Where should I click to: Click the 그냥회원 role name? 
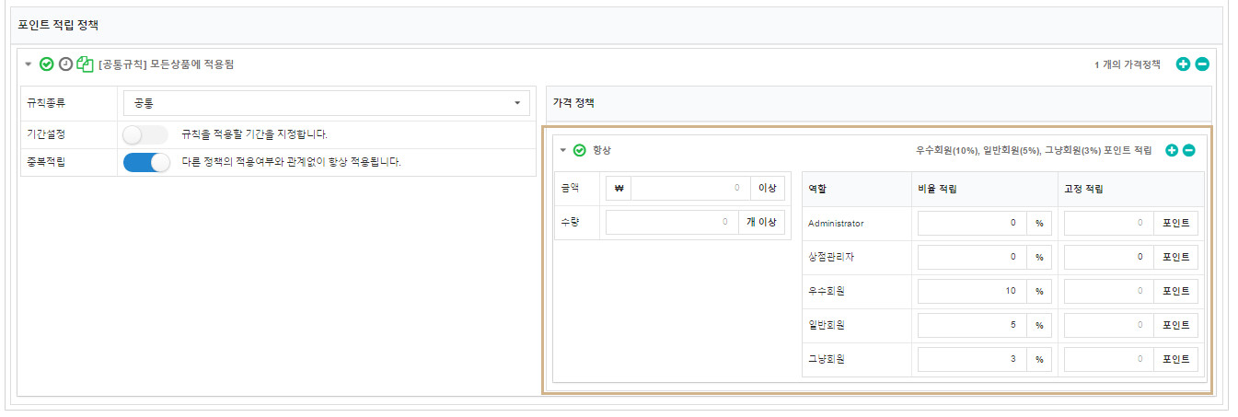click(827, 359)
